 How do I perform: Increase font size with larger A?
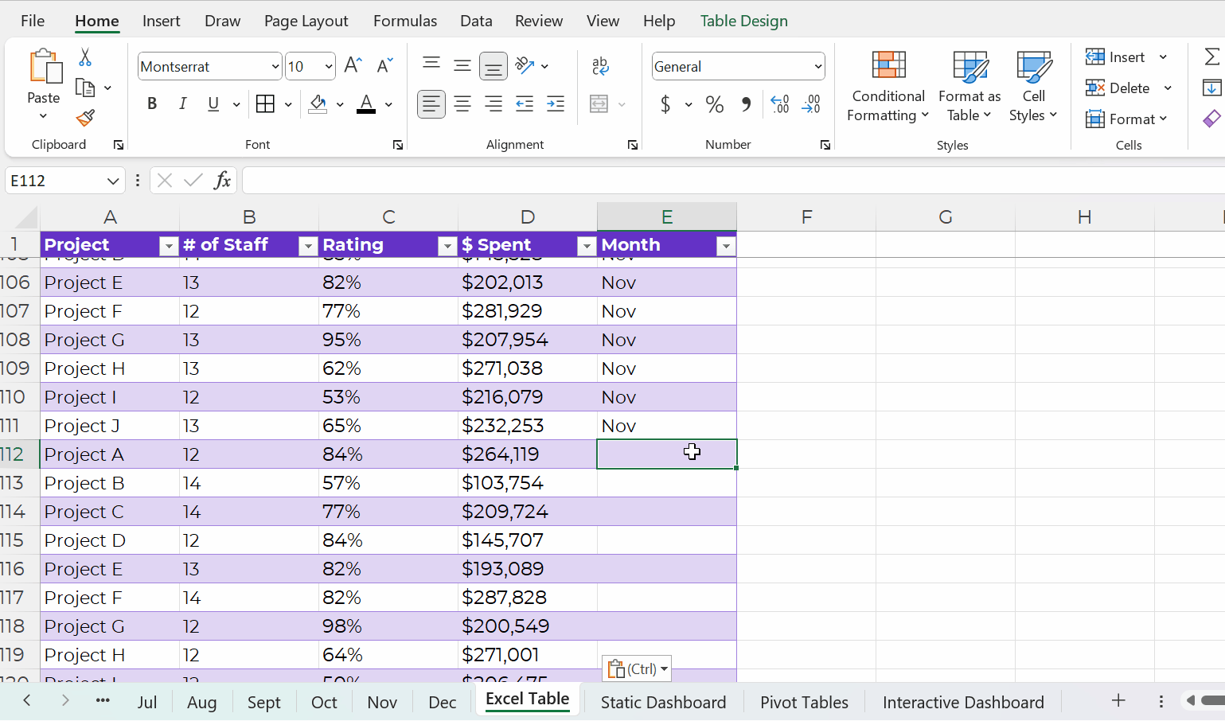[353, 66]
